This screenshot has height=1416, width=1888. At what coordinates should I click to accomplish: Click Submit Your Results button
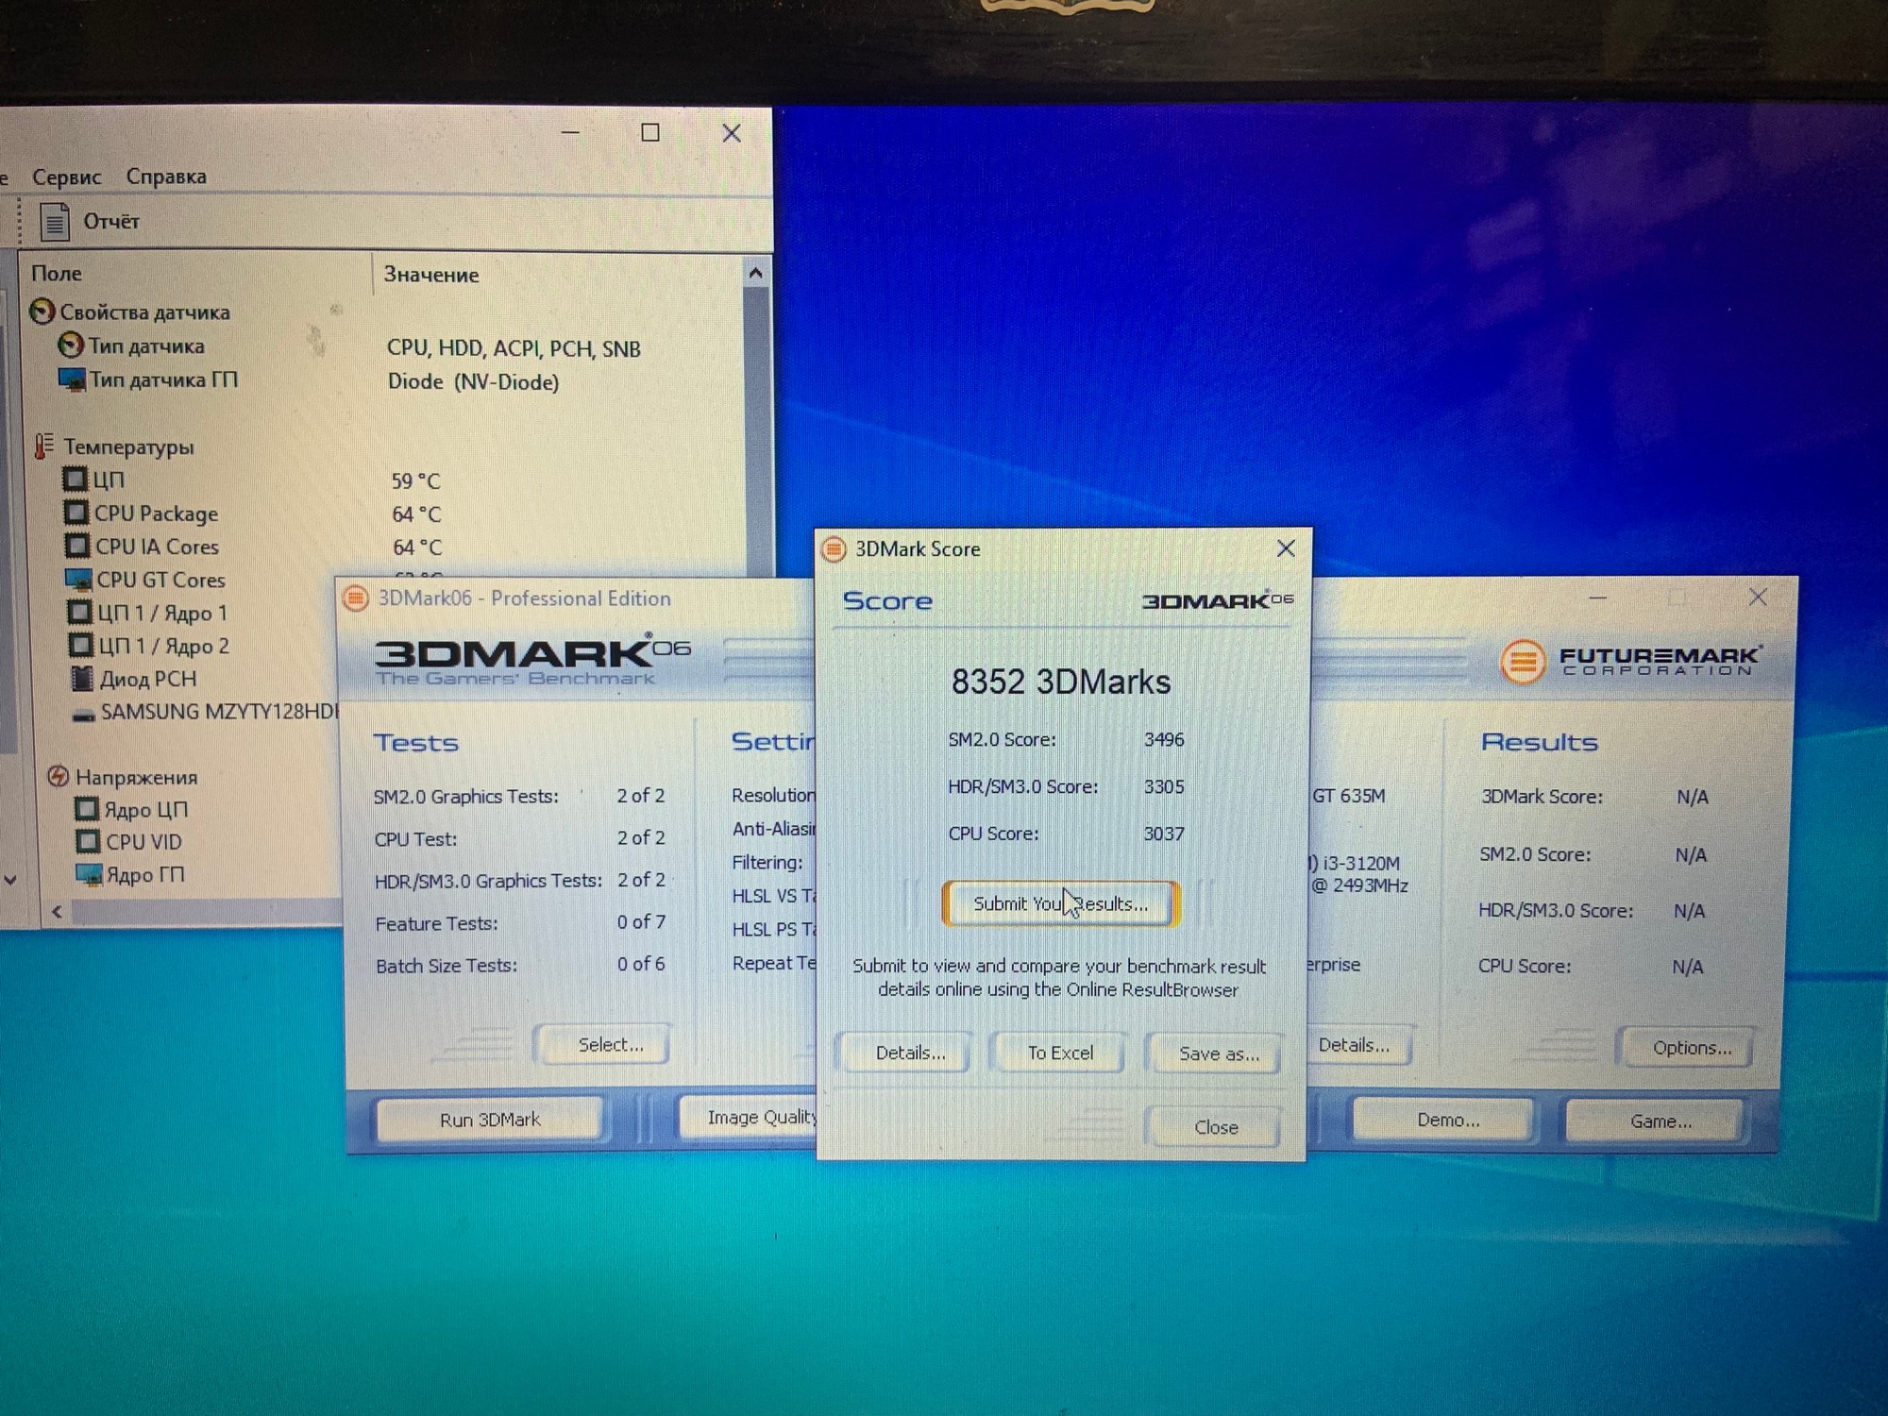1060,903
